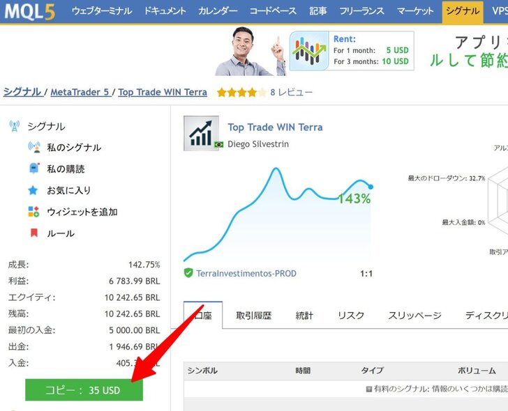Click the 143% growth label
This screenshot has width=508, height=411.
[354, 199]
